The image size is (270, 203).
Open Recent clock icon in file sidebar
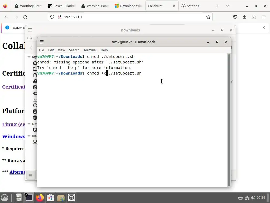coord(35,105)
